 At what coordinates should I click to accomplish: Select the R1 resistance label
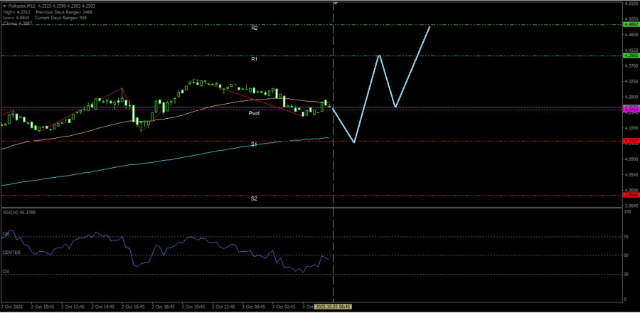(254, 59)
